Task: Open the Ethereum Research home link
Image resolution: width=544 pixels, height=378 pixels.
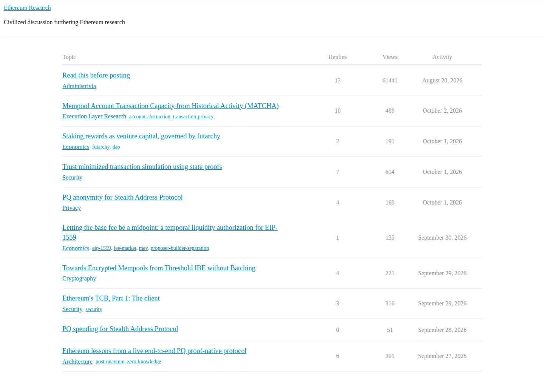Action: tap(27, 8)
